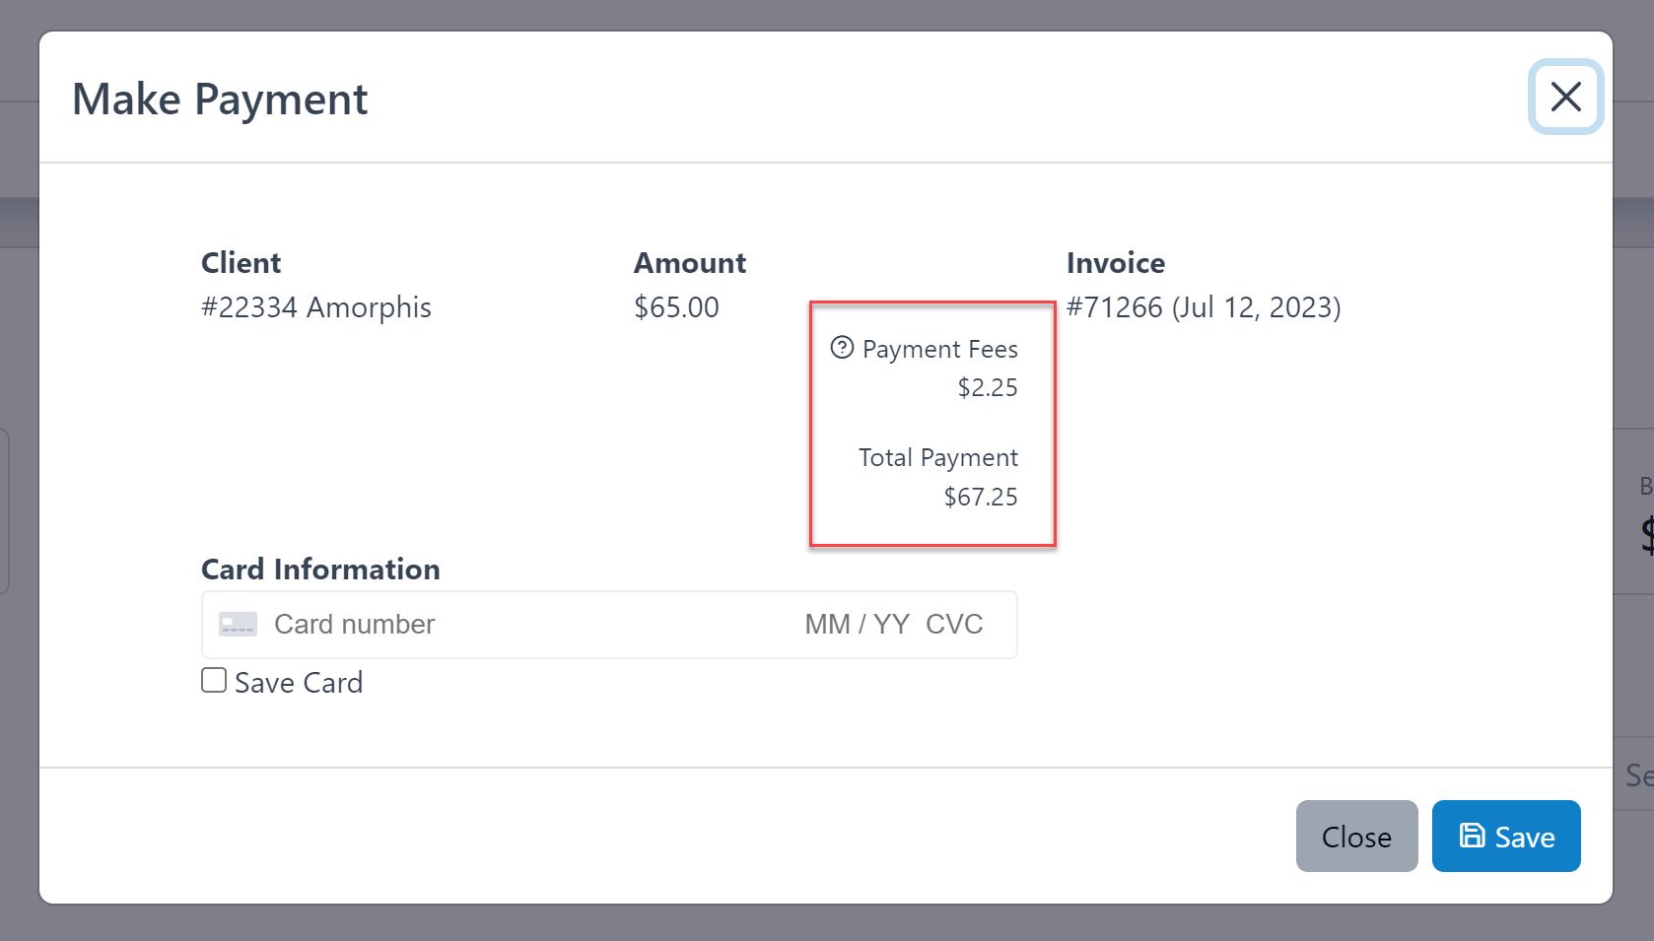Viewport: 1654px width, 941px height.
Task: Click the Save button to submit payment
Action: (1505, 836)
